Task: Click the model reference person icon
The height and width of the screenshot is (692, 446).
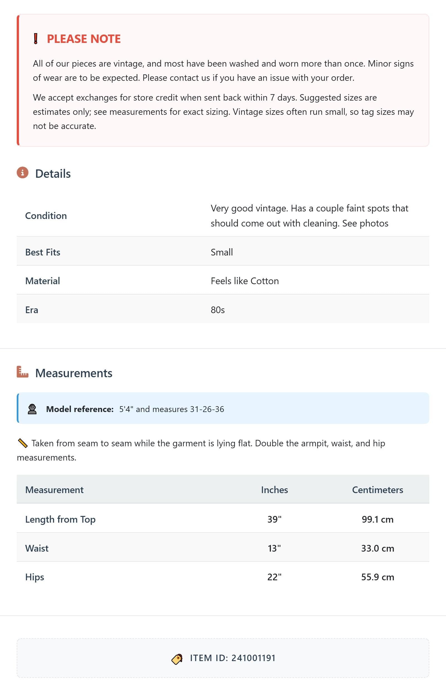Action: [32, 409]
